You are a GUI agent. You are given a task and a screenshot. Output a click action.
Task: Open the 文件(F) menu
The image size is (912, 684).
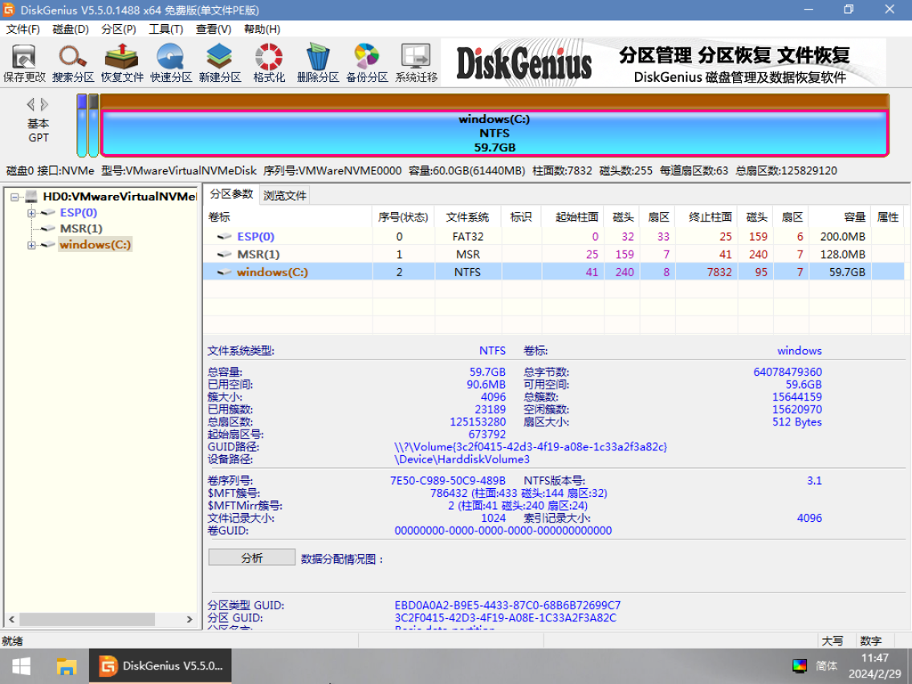pos(22,29)
